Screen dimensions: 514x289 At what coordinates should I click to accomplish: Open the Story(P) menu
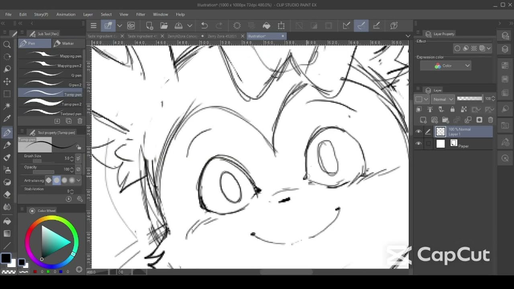coord(41,14)
